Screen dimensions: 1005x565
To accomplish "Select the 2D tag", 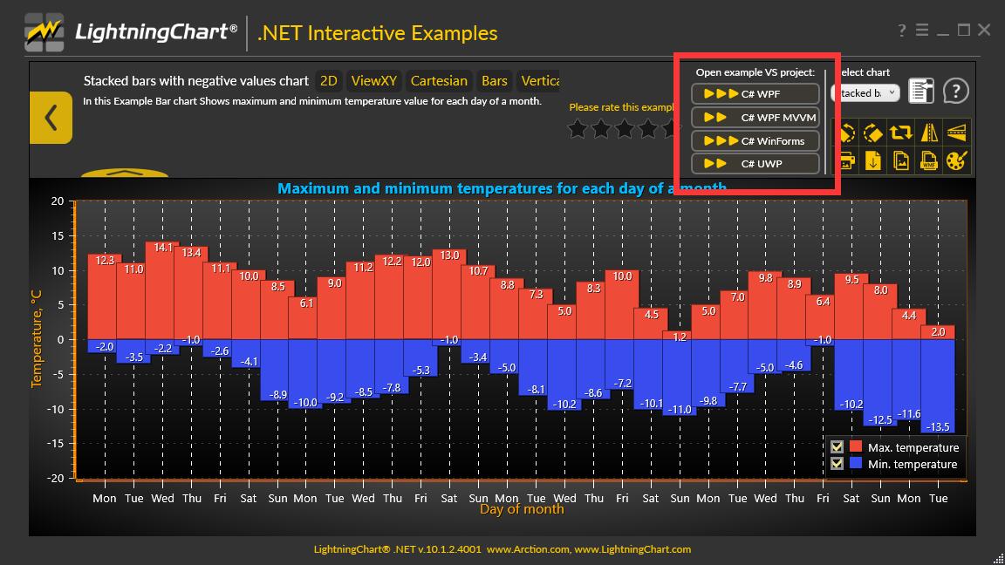I will click(328, 81).
